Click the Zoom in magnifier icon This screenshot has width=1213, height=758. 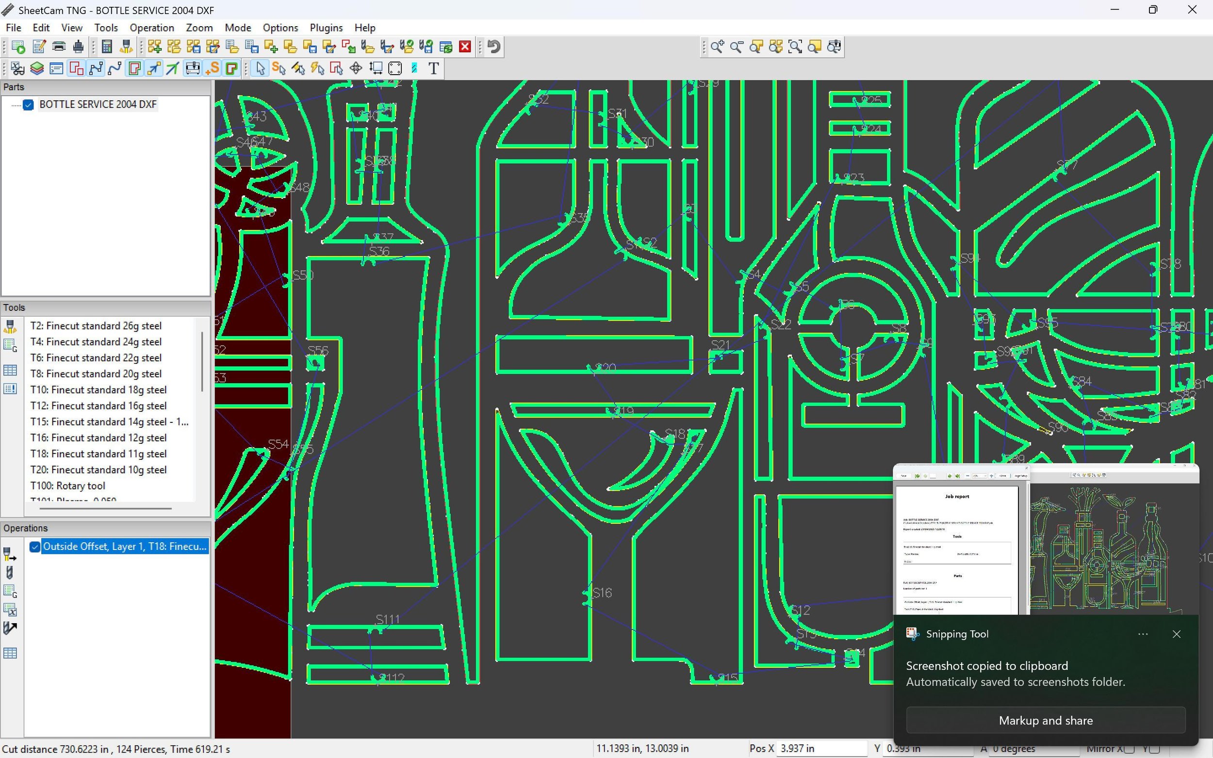[x=717, y=47]
